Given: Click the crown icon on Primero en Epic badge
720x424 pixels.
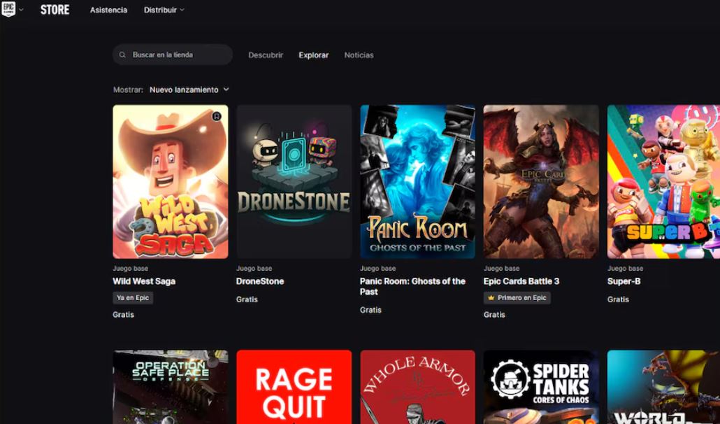Looking at the screenshot, I should pyautogui.click(x=491, y=298).
